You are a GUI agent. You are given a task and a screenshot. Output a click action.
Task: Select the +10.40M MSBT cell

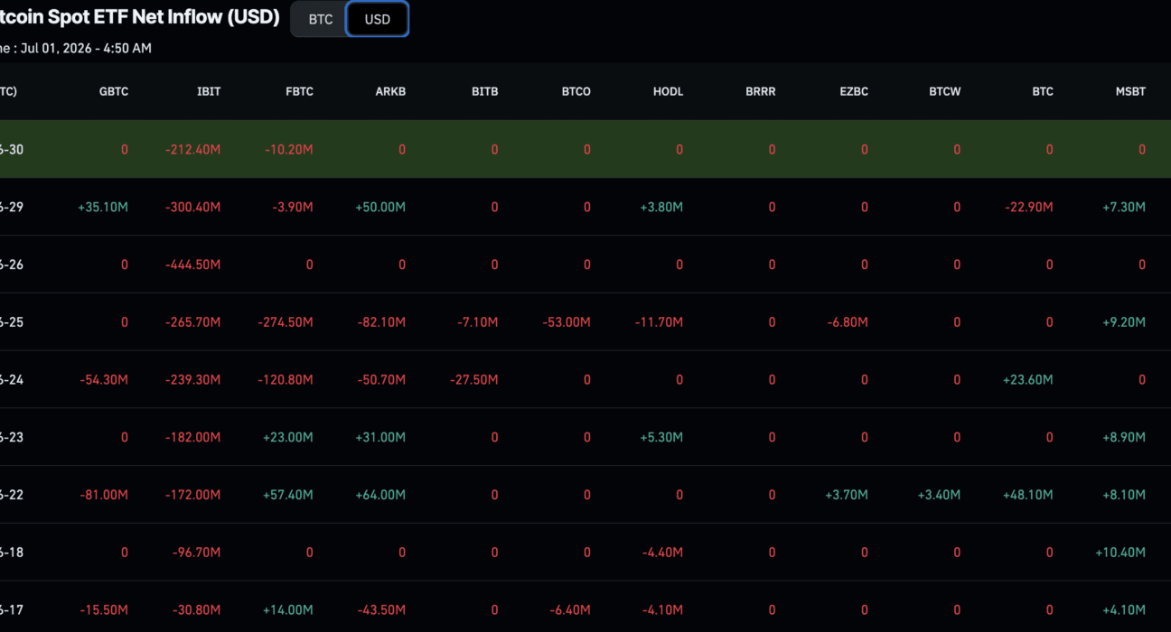click(1120, 553)
